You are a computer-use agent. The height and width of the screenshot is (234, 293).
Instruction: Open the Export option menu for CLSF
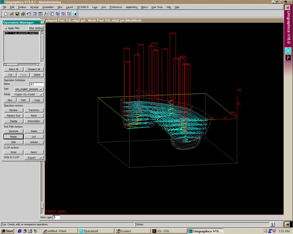(x=33, y=158)
